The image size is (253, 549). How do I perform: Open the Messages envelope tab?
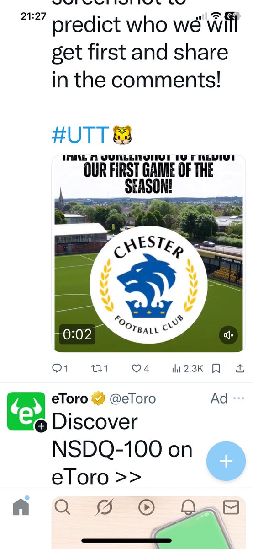(x=231, y=507)
